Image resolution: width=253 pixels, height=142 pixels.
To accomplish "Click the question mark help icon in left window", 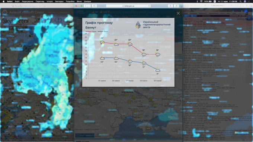I will click(58, 20).
